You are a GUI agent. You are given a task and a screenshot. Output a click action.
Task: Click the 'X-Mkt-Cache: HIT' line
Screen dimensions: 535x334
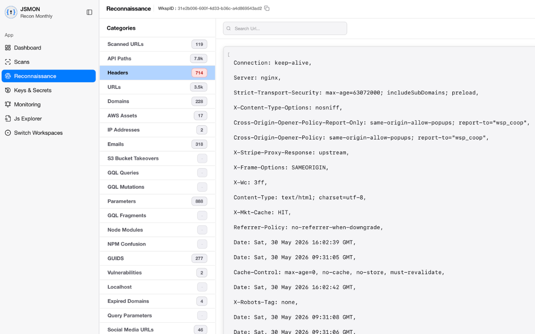pyautogui.click(x=262, y=213)
